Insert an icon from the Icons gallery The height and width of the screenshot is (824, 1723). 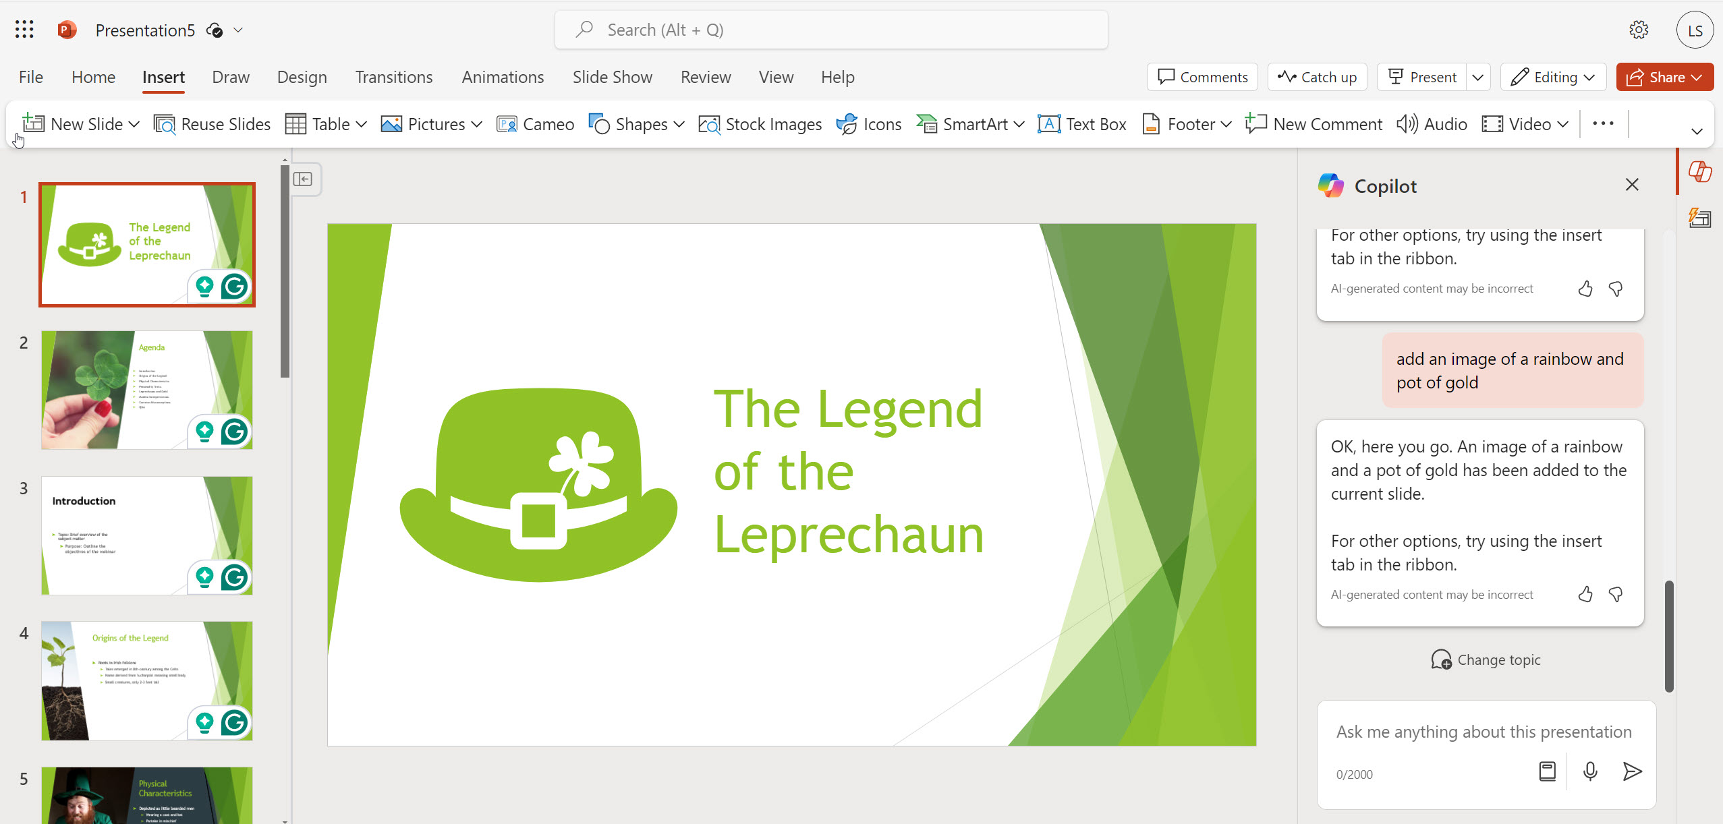[x=869, y=123]
